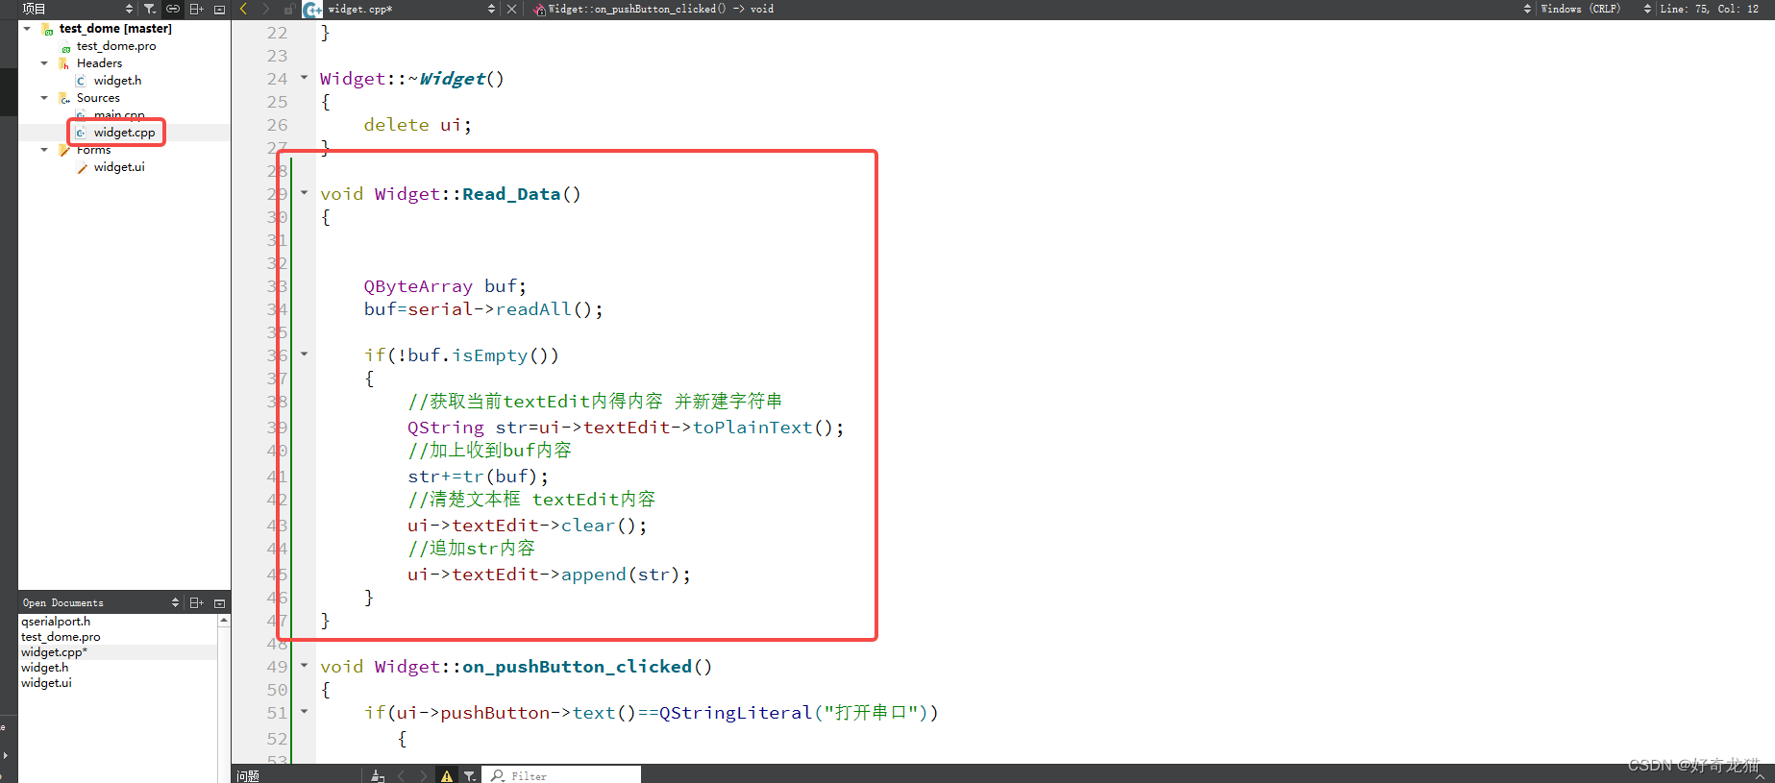Split the Open Documents panel
Viewport: 1775px width, 783px height.
(196, 602)
